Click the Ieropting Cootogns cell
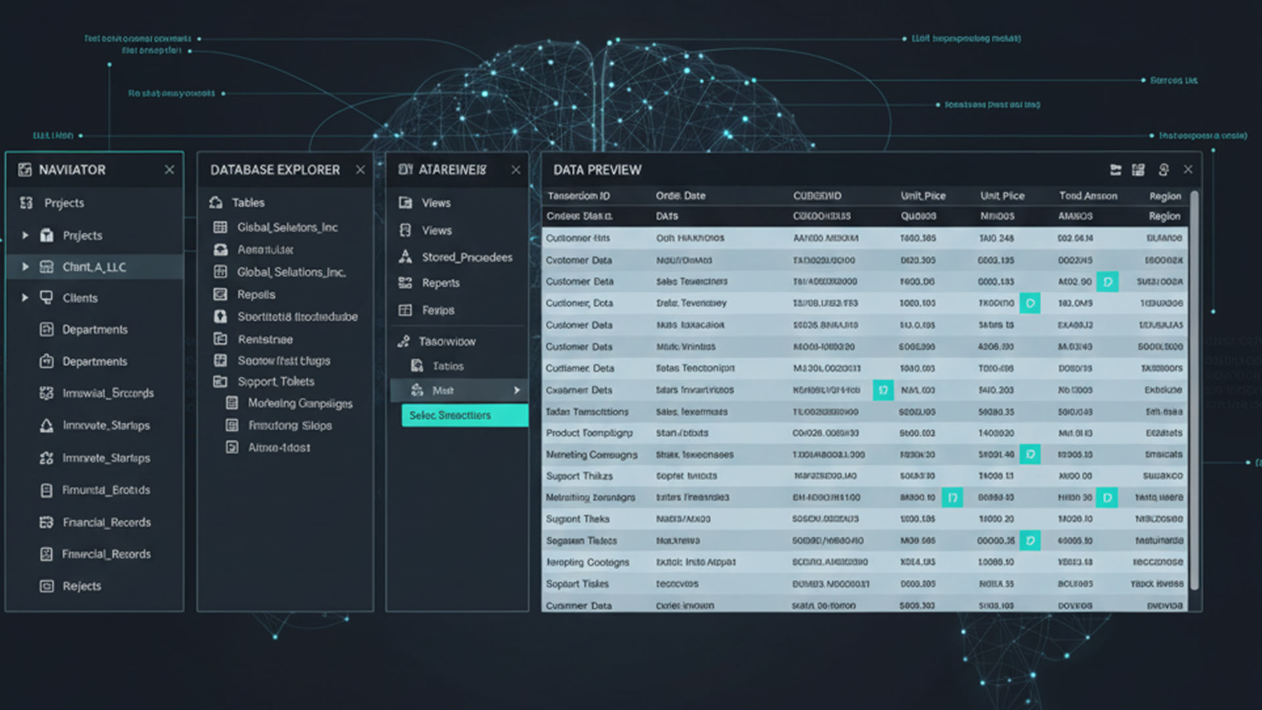 (588, 562)
